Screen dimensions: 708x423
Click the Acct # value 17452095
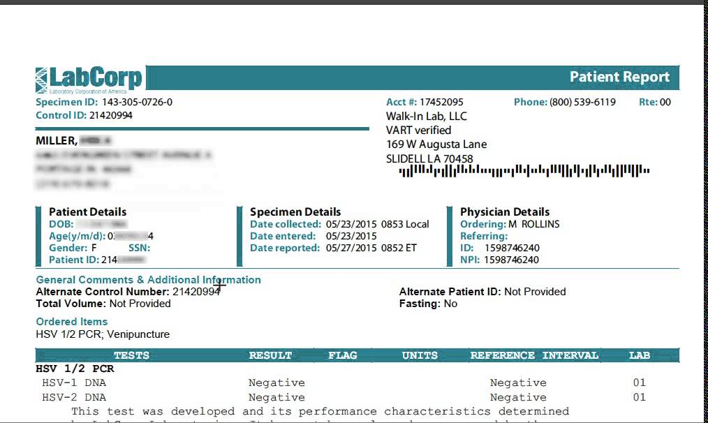(x=441, y=102)
